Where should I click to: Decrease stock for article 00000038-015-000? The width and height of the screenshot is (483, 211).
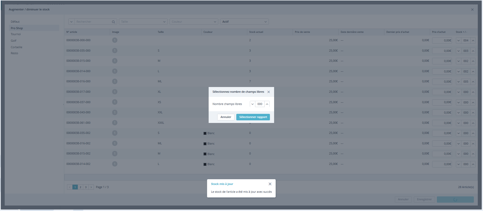click(x=458, y=61)
